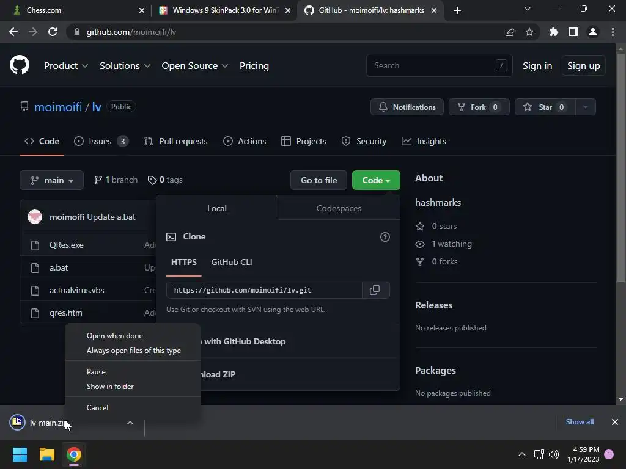Viewport: 626px width, 469px height.
Task: Open Chrome profile icon
Action: click(593, 32)
